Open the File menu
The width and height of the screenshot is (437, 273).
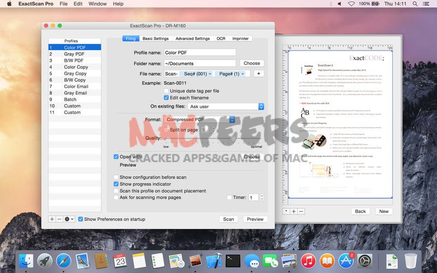[63, 4]
